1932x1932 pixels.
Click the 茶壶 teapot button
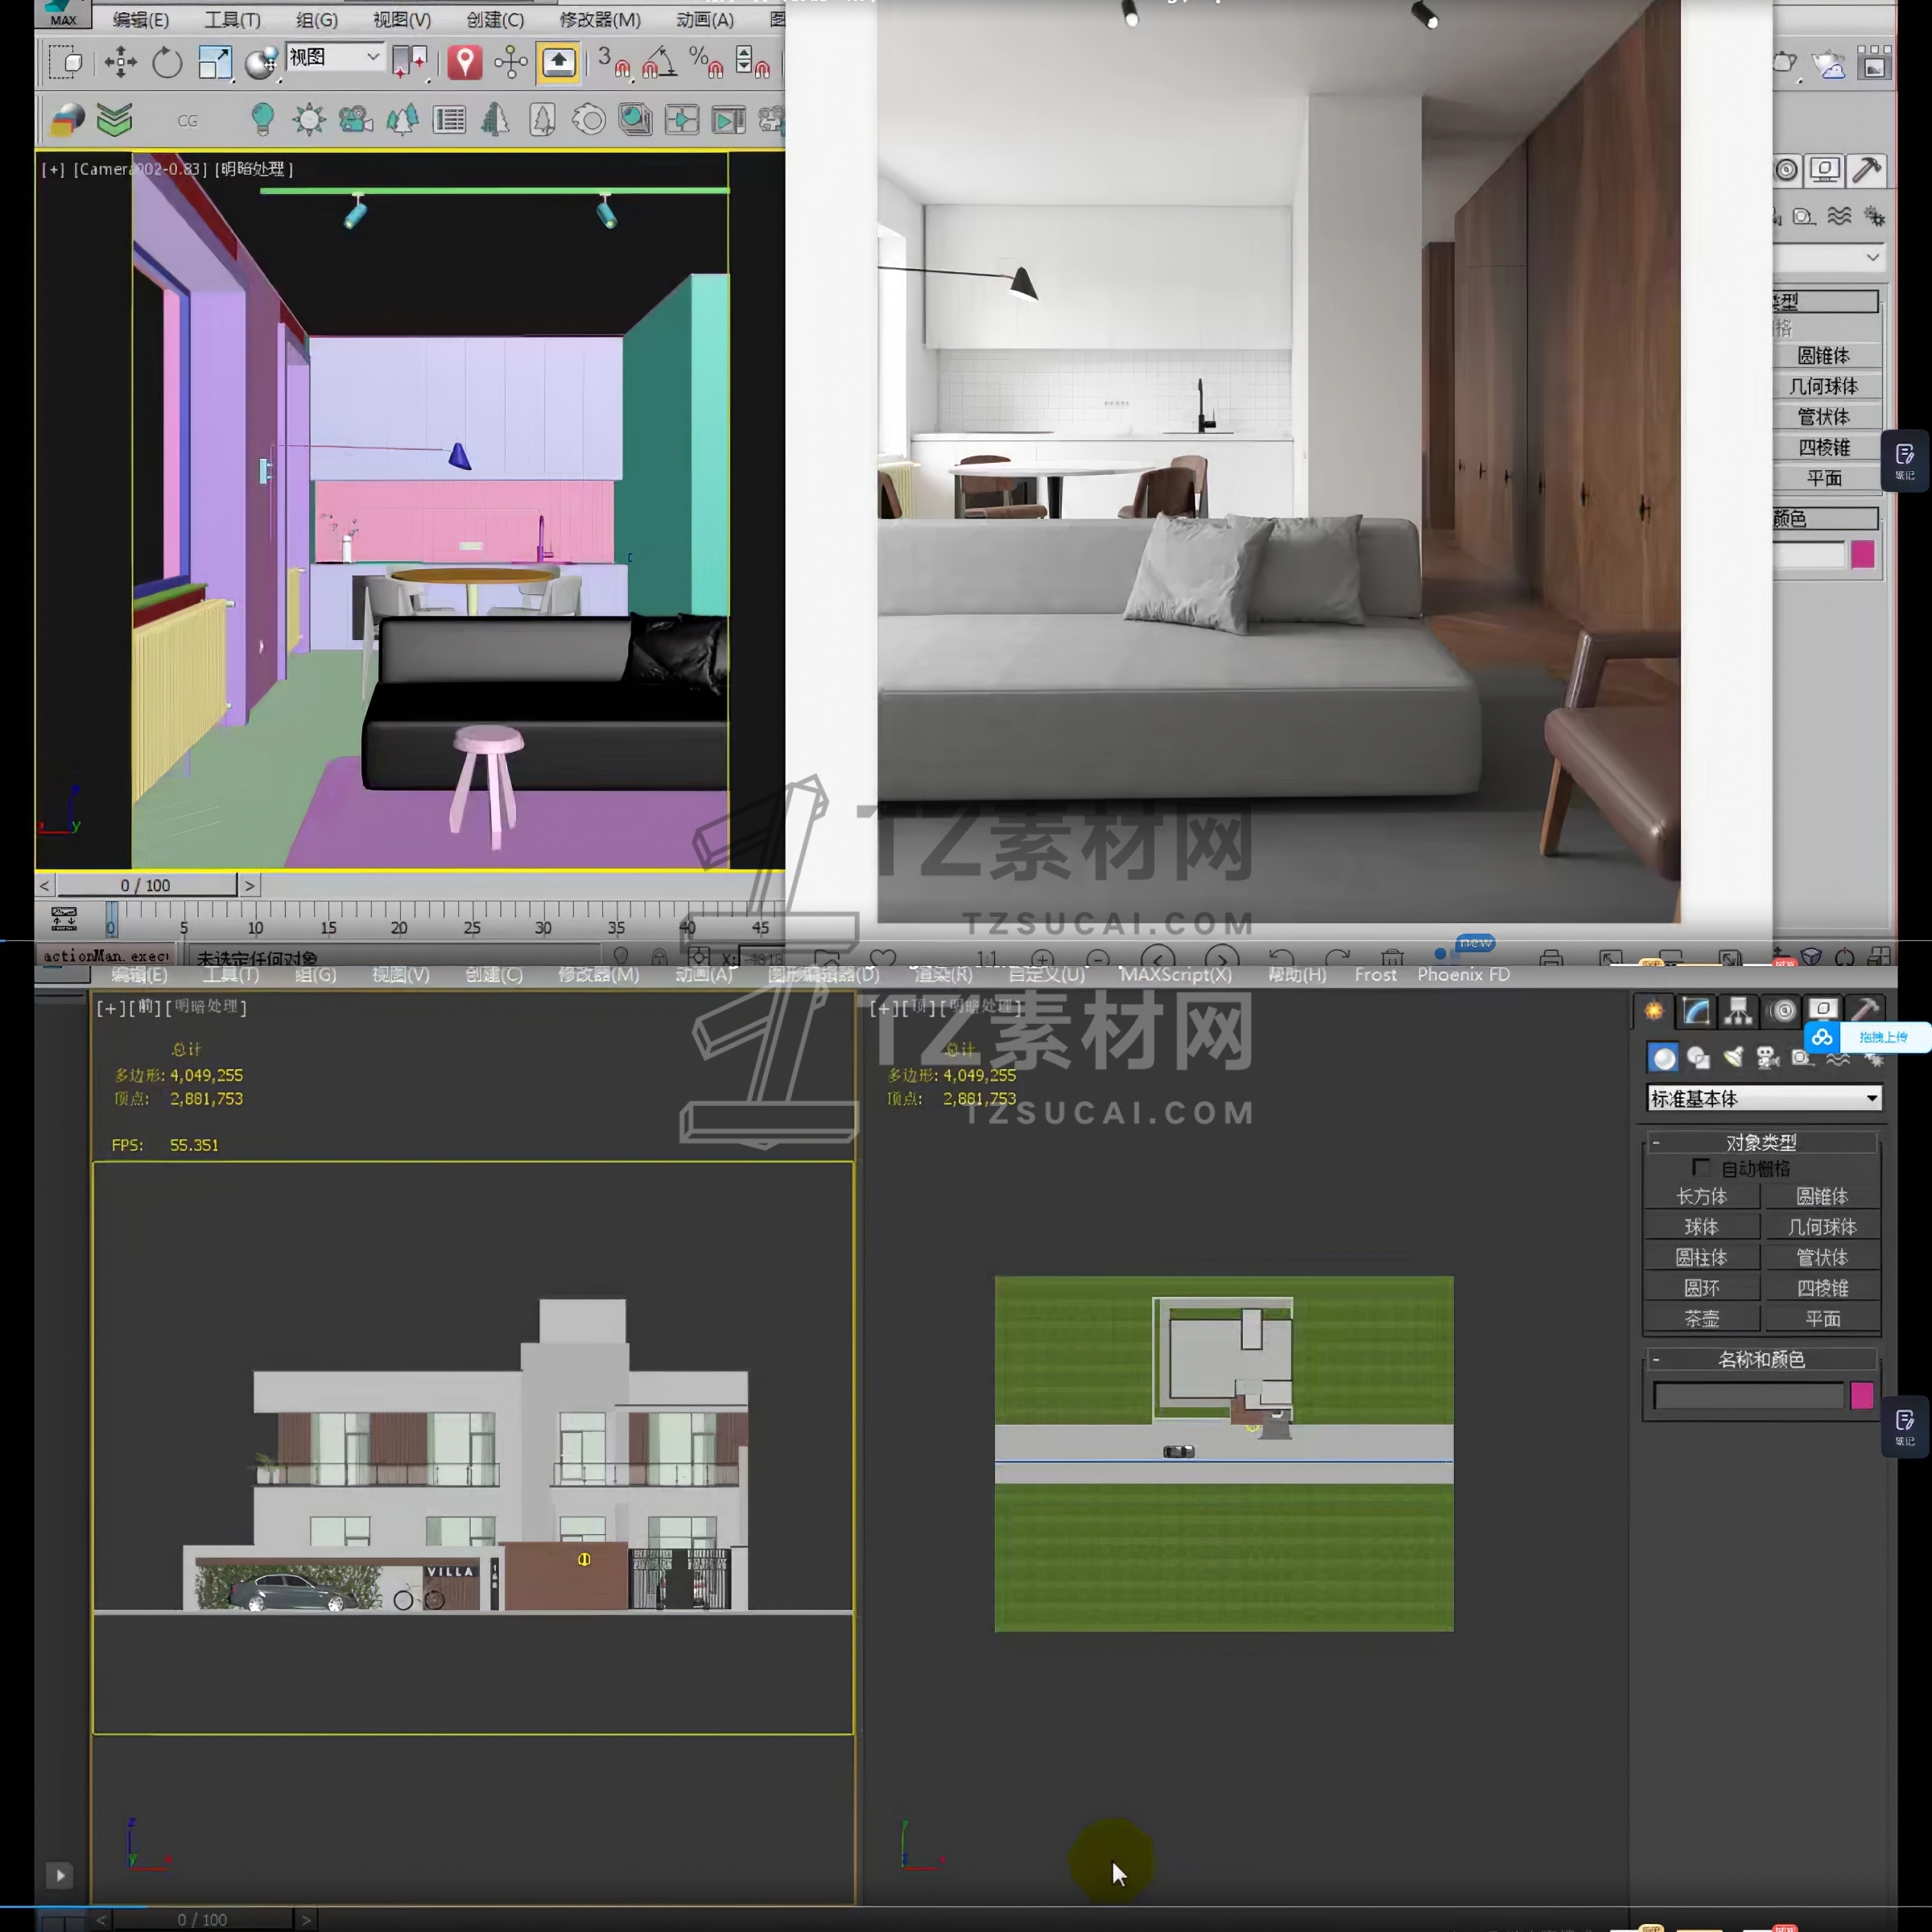[1701, 1319]
